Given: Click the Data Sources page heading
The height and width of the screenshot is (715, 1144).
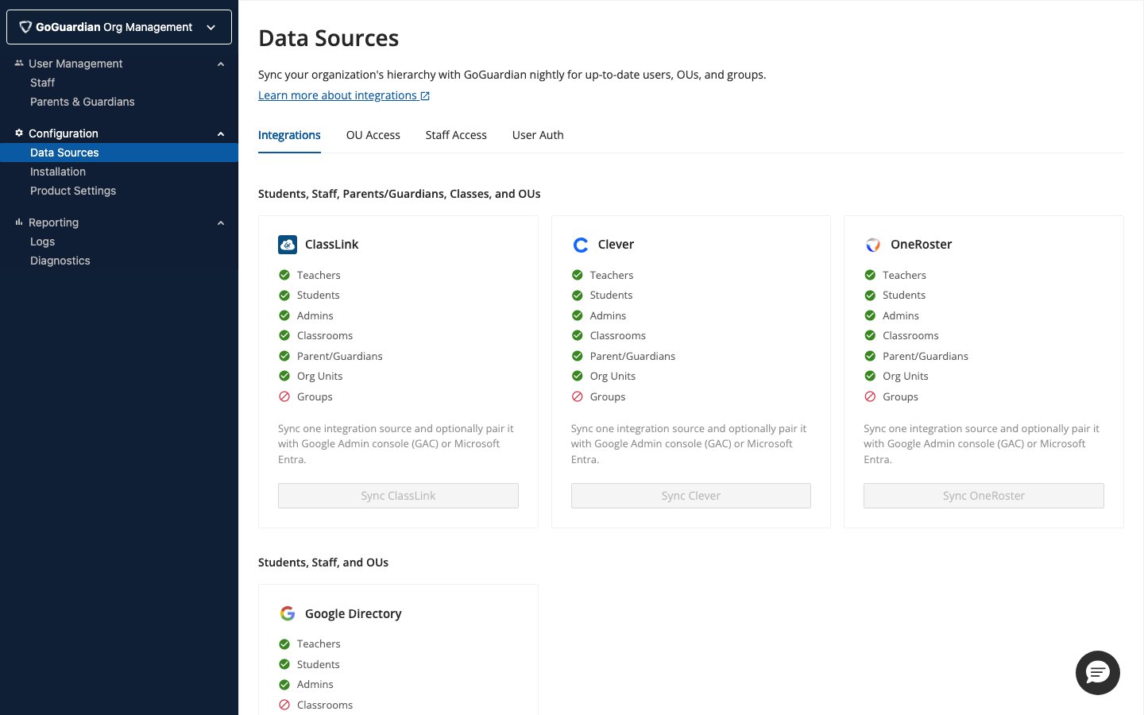Looking at the screenshot, I should point(329,38).
